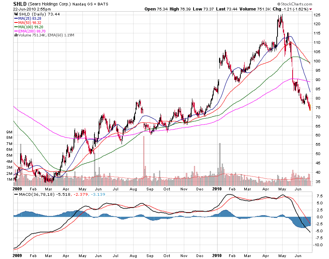Click the 90 price axis label
This screenshot has width=329, height=259.
[x=318, y=79]
